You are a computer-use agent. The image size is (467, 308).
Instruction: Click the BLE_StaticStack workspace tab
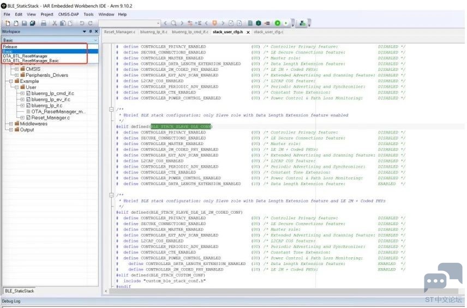pos(19,291)
